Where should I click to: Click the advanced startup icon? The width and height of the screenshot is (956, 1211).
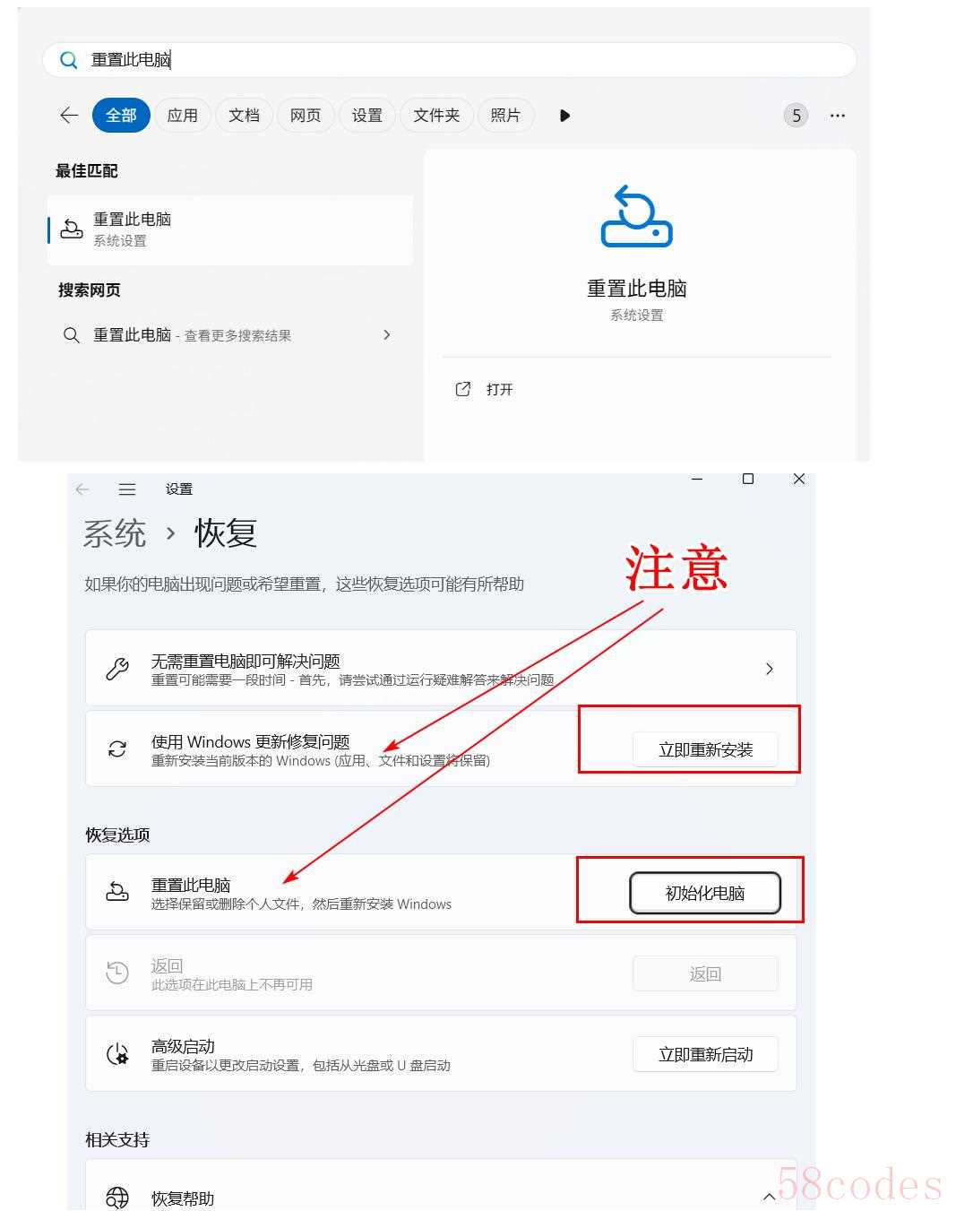tap(117, 1054)
